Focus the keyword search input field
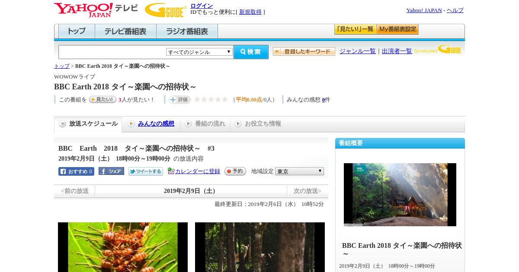The image size is (519, 272). 112,52
